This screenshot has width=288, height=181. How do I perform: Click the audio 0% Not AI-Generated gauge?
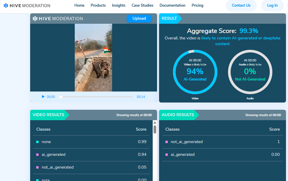click(x=250, y=72)
